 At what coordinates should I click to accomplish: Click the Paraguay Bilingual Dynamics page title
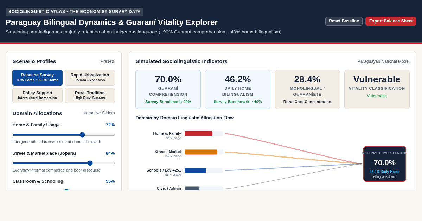tap(111, 22)
